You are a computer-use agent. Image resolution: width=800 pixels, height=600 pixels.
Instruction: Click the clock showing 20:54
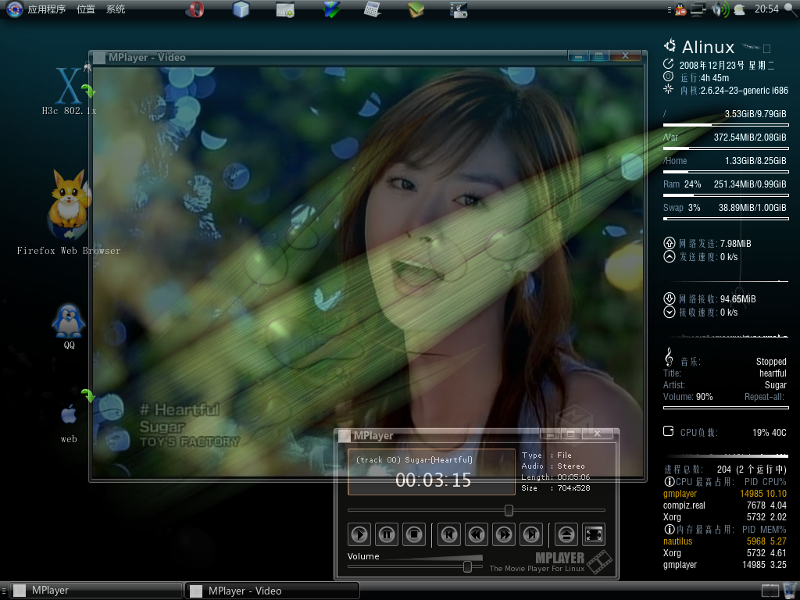pos(766,9)
